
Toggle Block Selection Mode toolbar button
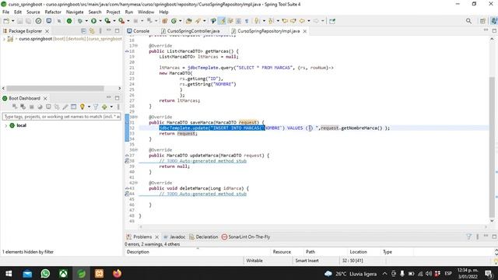[239, 21]
